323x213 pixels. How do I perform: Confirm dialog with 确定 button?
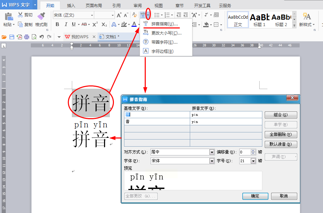[255, 196]
